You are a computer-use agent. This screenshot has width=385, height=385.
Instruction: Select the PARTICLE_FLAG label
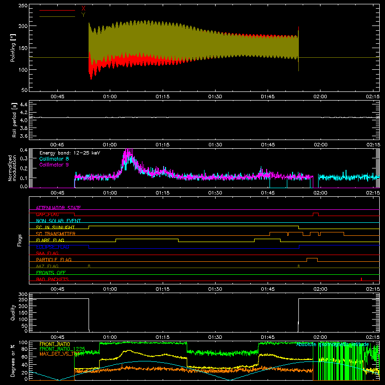tap(54, 259)
